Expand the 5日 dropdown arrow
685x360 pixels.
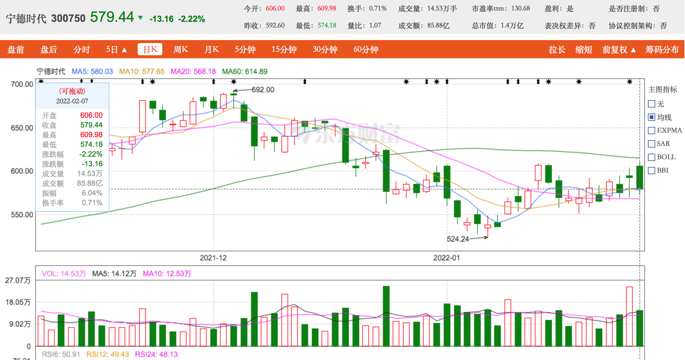coord(124,50)
